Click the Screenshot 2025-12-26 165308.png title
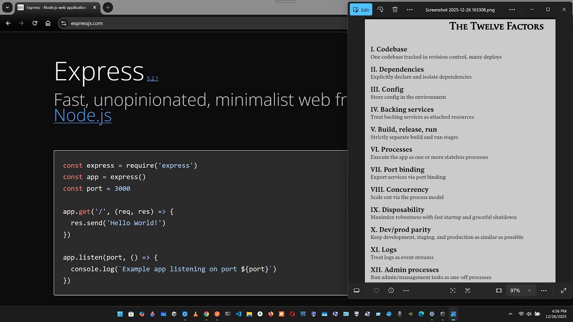Screen dimensions: 573x322 click(460, 10)
